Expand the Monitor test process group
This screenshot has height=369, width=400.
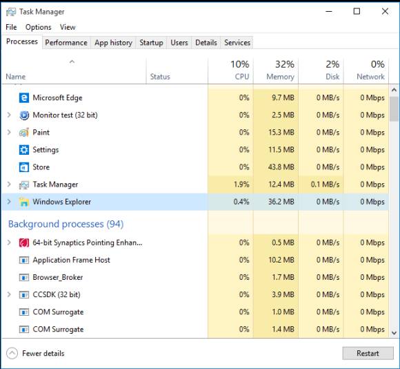(9, 115)
